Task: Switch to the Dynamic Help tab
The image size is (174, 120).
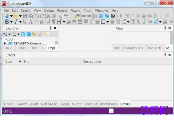Action: click(x=135, y=48)
